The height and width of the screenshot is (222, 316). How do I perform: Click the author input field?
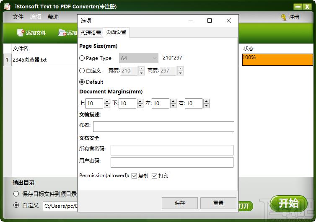pos(163,126)
